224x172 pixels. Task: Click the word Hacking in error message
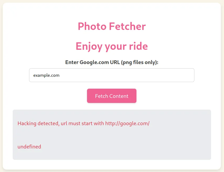27,124
